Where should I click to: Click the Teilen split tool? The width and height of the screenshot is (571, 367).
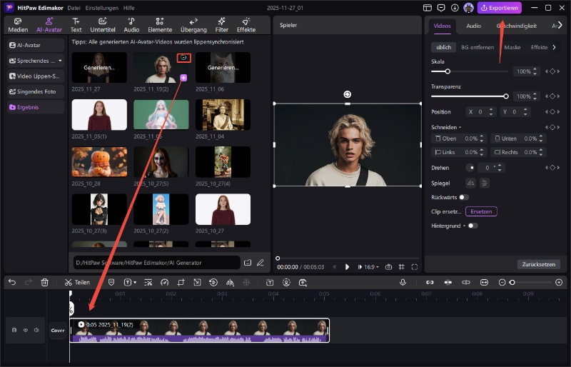pyautogui.click(x=77, y=282)
